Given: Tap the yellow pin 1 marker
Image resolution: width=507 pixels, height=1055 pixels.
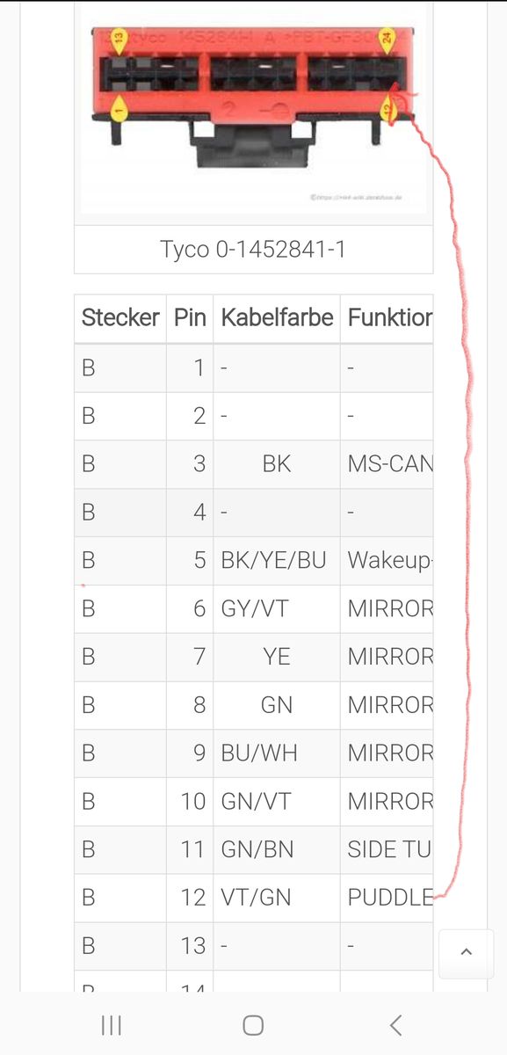Looking at the screenshot, I should 121,108.
